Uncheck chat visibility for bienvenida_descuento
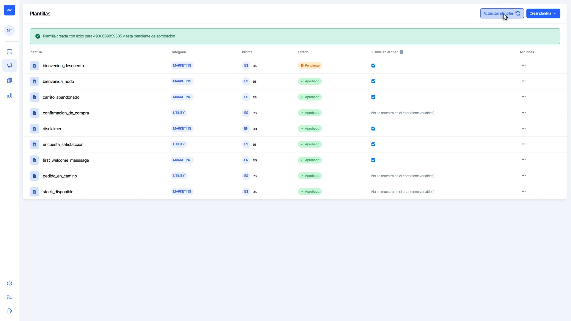The height and width of the screenshot is (321, 571). 373,66
